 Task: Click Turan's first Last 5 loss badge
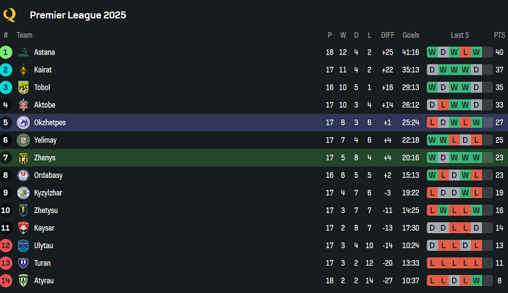tap(432, 262)
